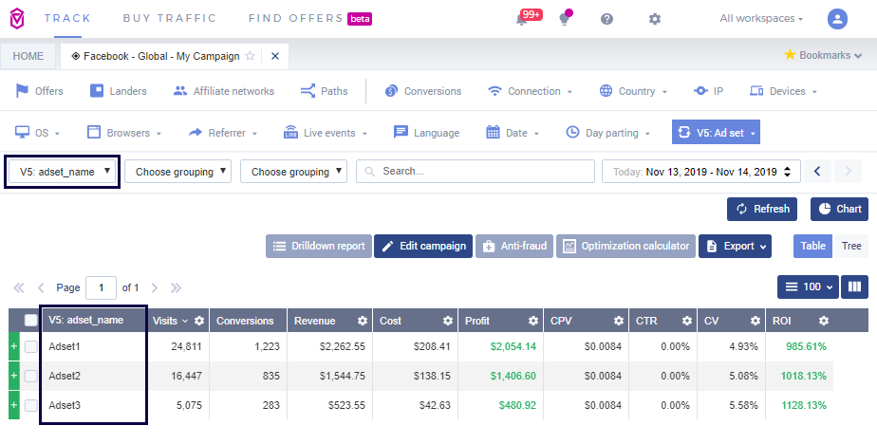Click the user profile avatar icon
Viewport: 877px width, 444px height.
point(837,18)
